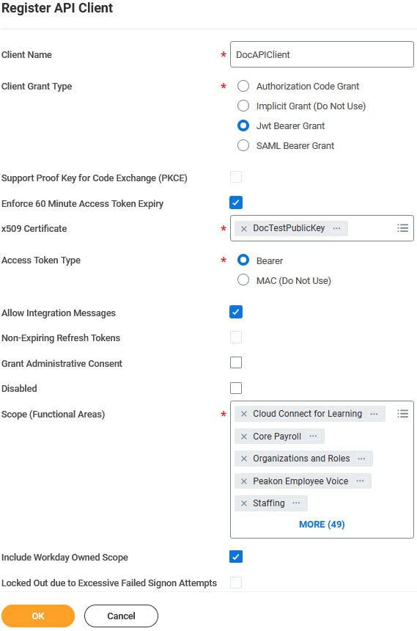The image size is (417, 631).
Task: Toggle Support Proof Key for Code Exchange checkbox
Action: click(x=236, y=177)
